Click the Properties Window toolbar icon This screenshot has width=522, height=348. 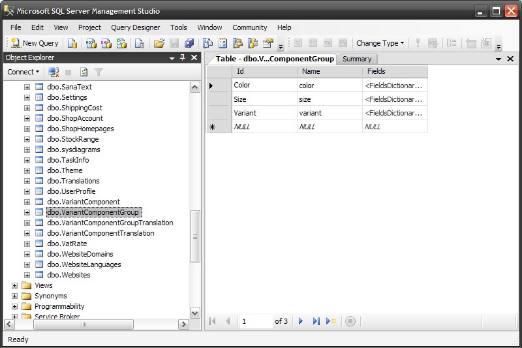(268, 43)
